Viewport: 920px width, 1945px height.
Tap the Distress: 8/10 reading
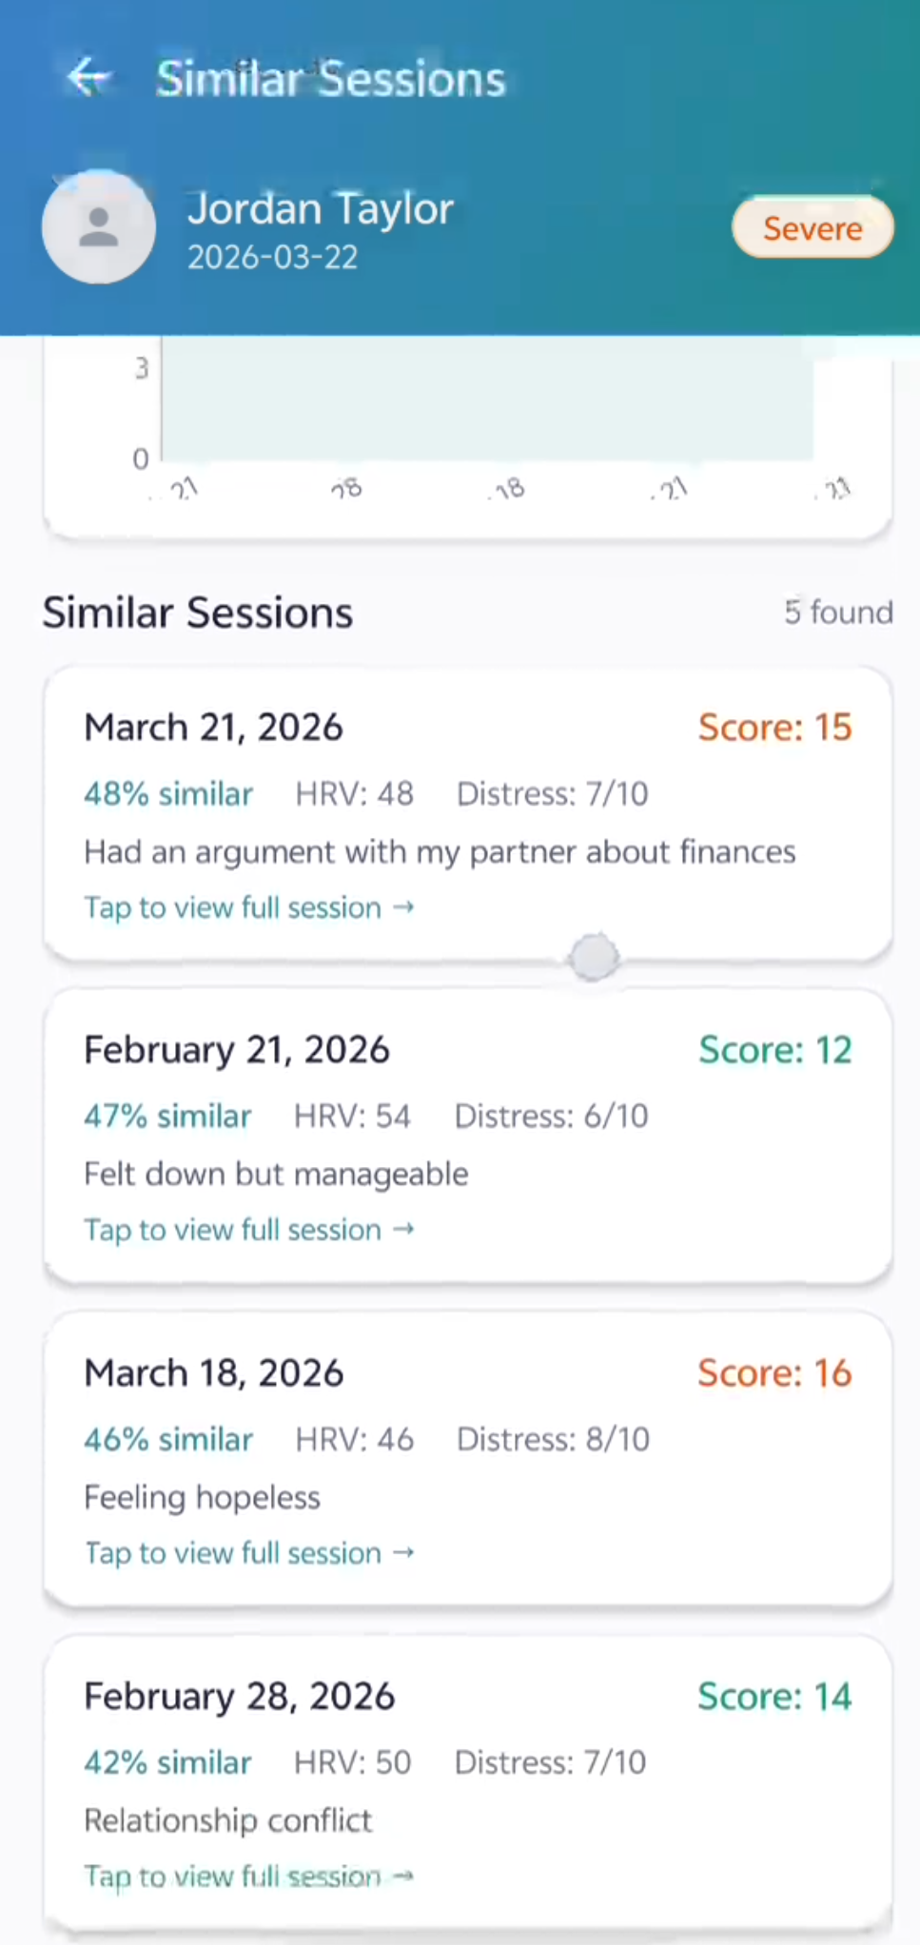click(553, 1439)
